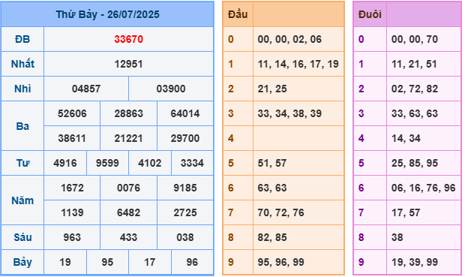Click Đuôi row 8 value 38
The height and width of the screenshot is (277, 465).
click(x=397, y=237)
